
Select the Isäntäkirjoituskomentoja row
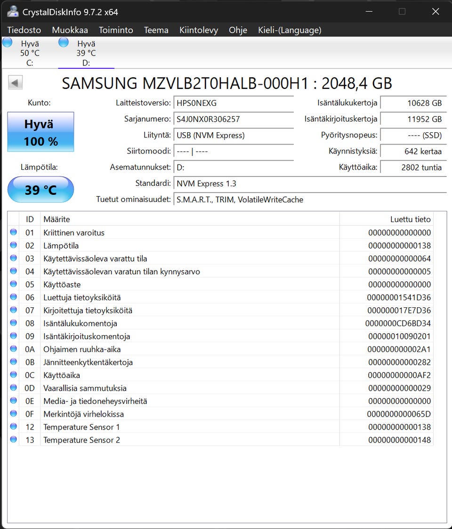[x=220, y=337]
